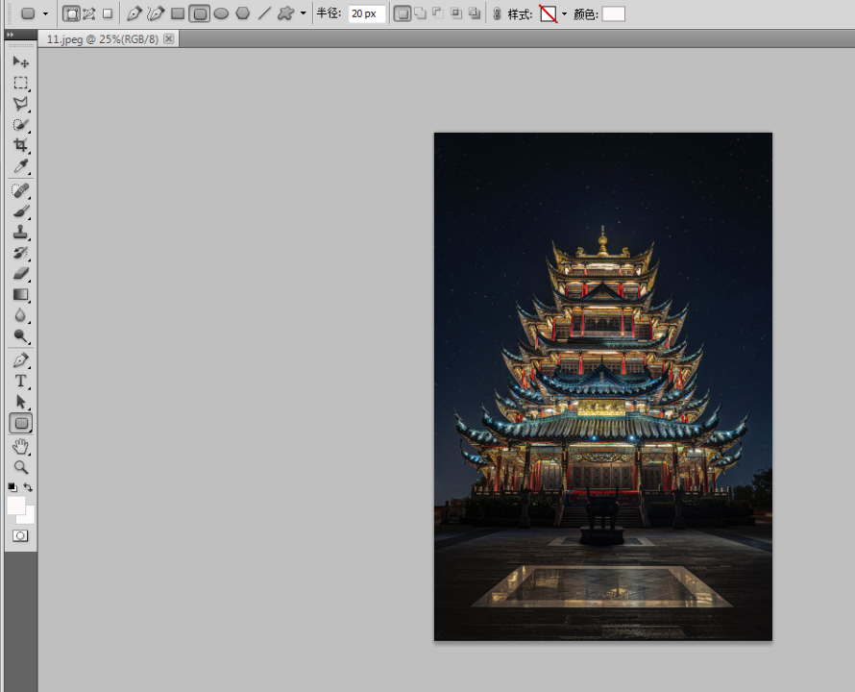Open the foreground color picker

(14, 505)
